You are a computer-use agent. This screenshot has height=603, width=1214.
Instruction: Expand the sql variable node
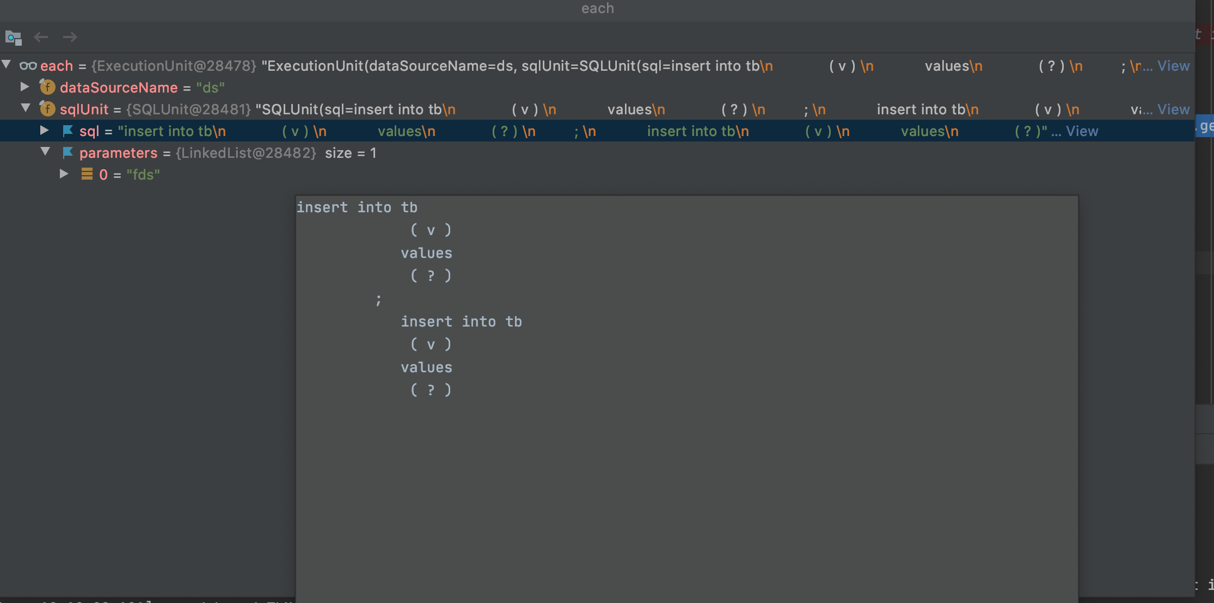pos(45,130)
